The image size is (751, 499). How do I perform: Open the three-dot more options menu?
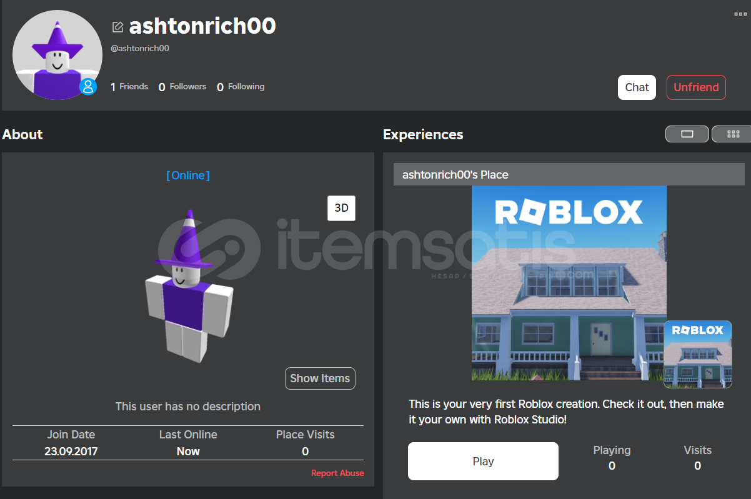(740, 14)
